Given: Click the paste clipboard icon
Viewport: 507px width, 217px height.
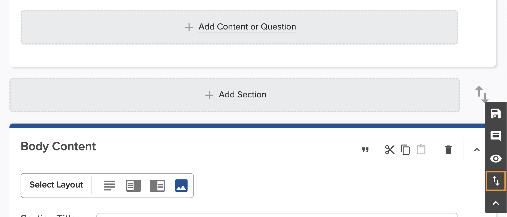Looking at the screenshot, I should [x=421, y=149].
